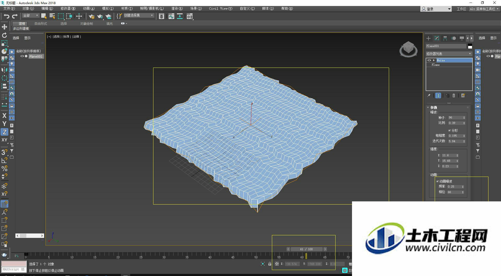Click Configure Modifier Sets icon

[x=463, y=96]
